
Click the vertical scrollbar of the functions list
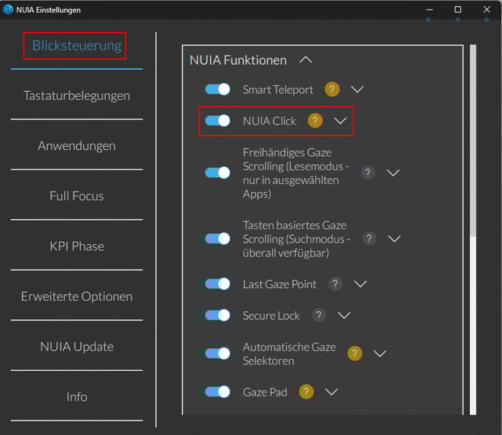coord(473,230)
